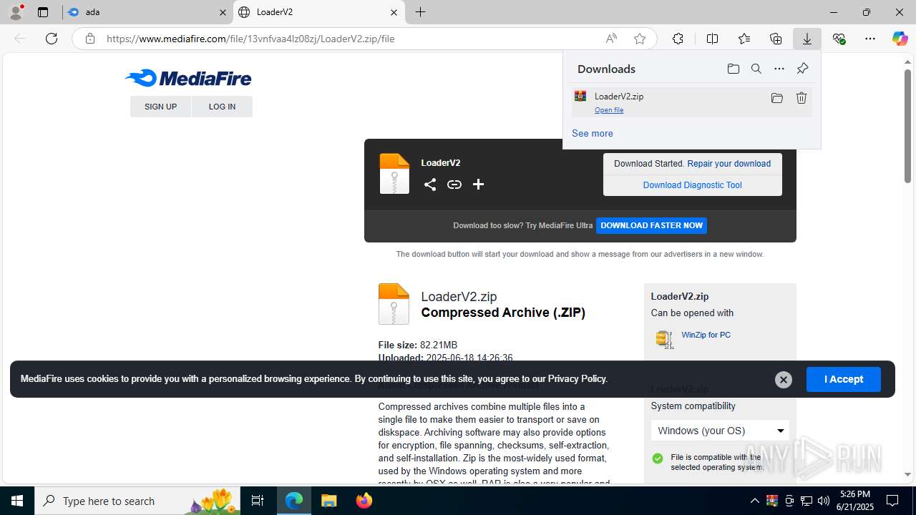Pin the Downloads panel
This screenshot has width=916, height=515.
[x=802, y=69]
